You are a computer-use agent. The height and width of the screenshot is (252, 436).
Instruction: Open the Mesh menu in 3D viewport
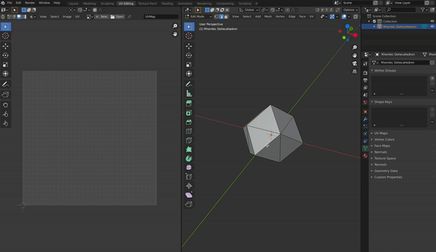(x=268, y=16)
